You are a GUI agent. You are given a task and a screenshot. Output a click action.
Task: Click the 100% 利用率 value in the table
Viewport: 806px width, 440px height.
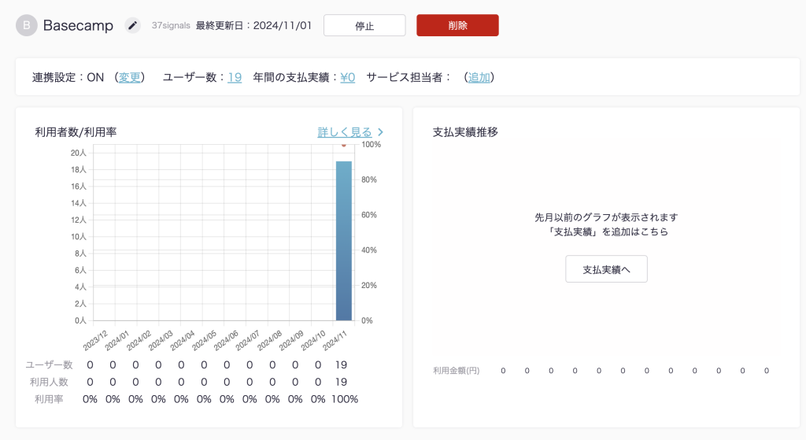pos(342,399)
